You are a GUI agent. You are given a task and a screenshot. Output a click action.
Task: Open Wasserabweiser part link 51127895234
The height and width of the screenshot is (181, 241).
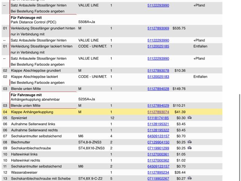pyautogui.click(x=158, y=172)
